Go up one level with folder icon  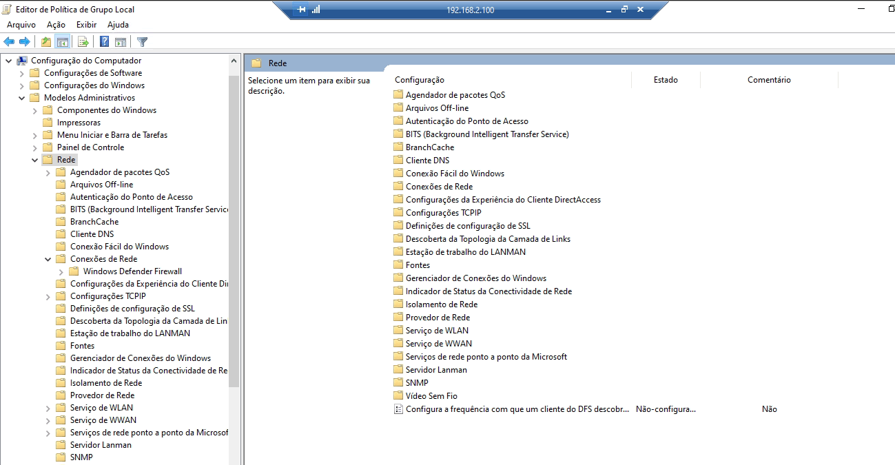(x=46, y=42)
